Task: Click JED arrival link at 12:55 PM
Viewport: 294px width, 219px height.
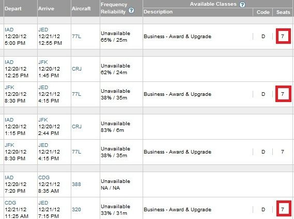Action: pyautogui.click(x=43, y=29)
